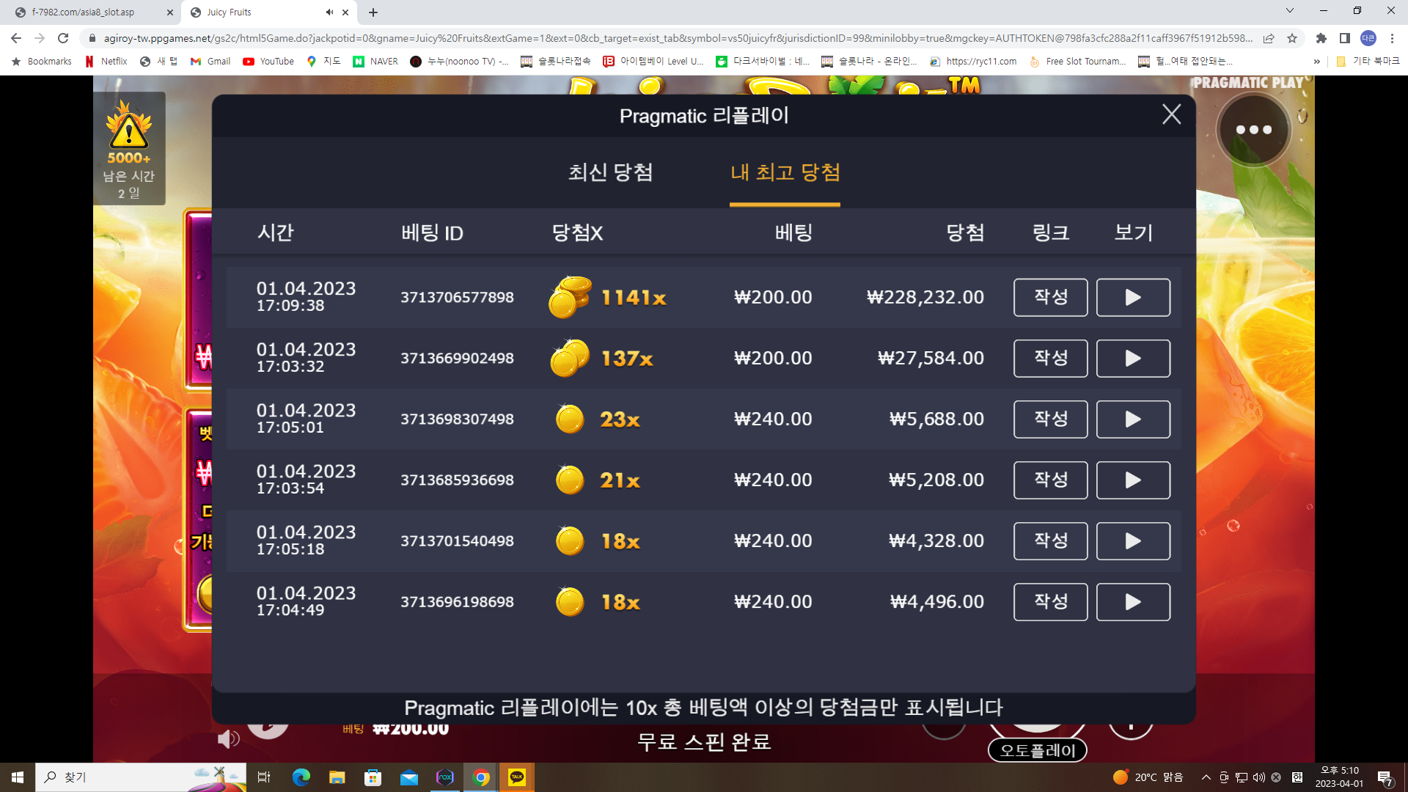Screen dimensions: 1408x792
Task: Open Task View on the taskbar
Action: tap(264, 777)
